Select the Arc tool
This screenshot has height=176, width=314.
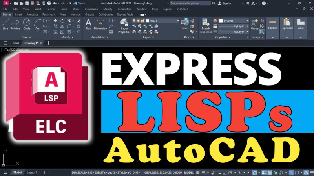coord(37,24)
